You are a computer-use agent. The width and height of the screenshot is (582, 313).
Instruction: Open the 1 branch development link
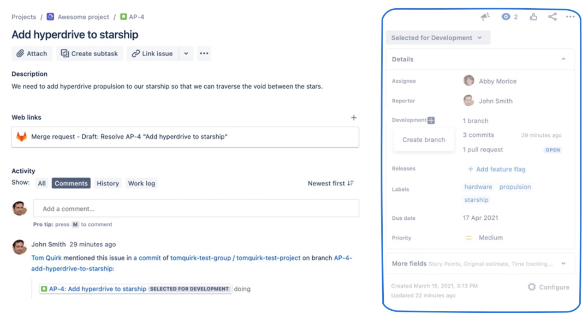476,121
